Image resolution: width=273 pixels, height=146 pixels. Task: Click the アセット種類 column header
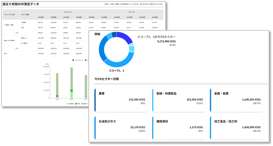pyautogui.click(x=24, y=14)
